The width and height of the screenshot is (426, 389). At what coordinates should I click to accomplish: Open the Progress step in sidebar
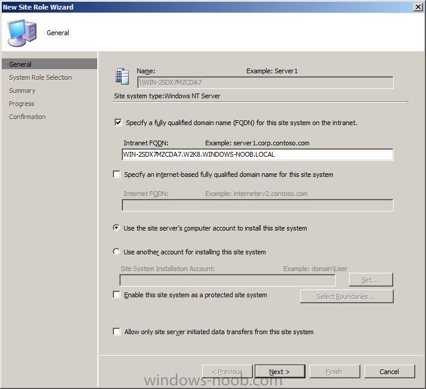point(21,104)
